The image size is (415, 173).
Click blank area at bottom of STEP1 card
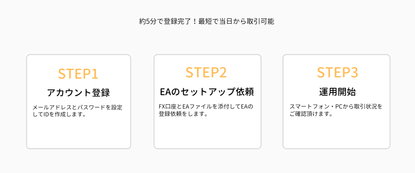[78, 136]
